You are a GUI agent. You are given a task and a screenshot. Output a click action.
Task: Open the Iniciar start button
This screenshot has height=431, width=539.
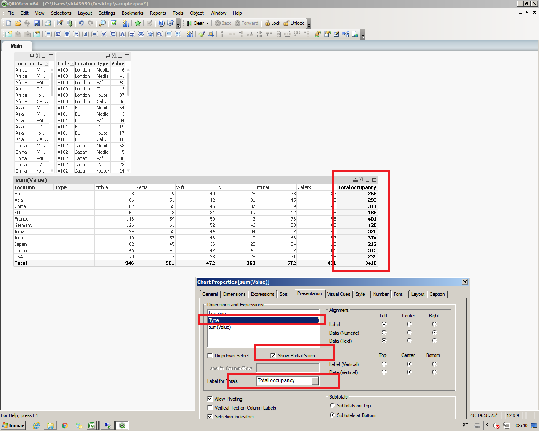tap(13, 426)
